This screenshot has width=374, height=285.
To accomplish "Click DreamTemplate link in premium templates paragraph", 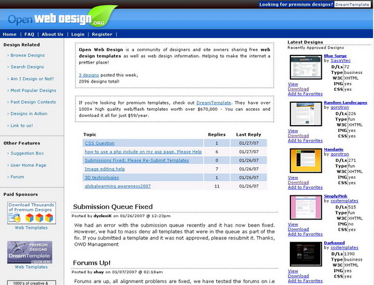I will pos(214,103).
